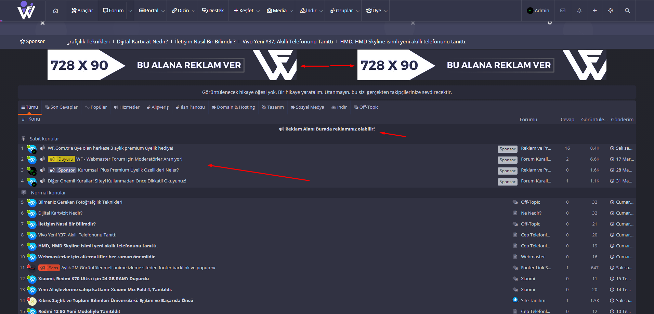Click the megaphone icon next to Reklam Alanı

(281, 129)
